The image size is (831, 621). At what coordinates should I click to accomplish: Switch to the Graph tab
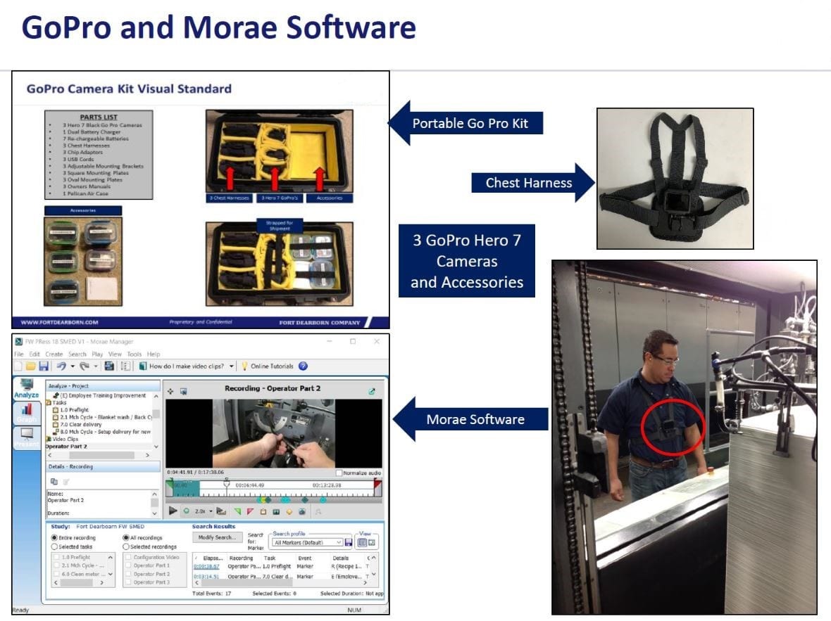pos(27,413)
